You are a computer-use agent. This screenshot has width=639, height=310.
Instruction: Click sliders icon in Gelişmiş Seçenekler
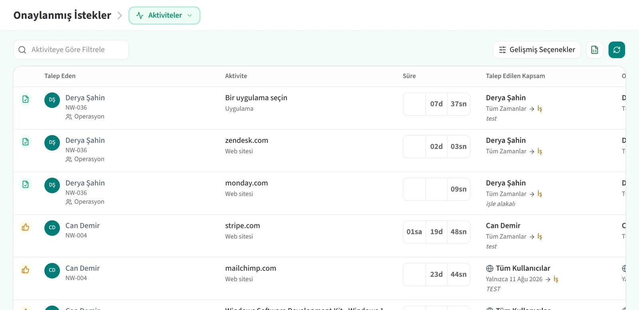point(502,50)
